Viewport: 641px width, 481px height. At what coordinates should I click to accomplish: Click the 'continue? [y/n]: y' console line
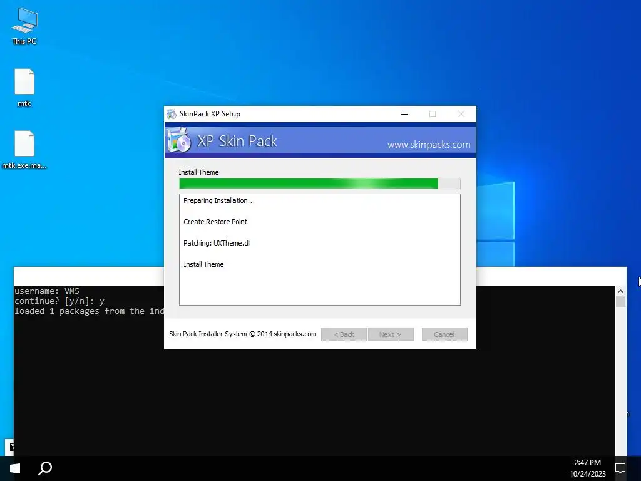pos(59,301)
